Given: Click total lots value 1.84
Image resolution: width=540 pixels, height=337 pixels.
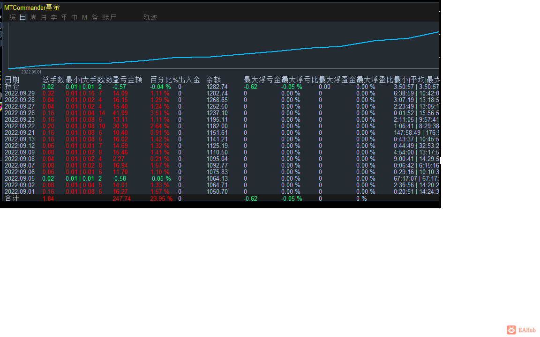Looking at the screenshot, I should (x=48, y=198).
